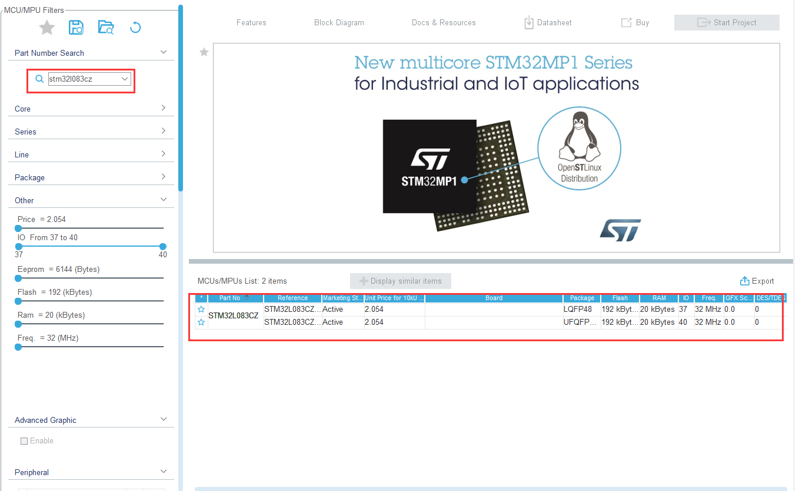Image resolution: width=799 pixels, height=491 pixels.
Task: Click the Export button label
Action: [x=763, y=281]
